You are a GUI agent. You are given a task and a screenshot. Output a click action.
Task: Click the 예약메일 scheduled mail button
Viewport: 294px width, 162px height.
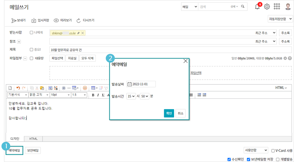(15, 150)
